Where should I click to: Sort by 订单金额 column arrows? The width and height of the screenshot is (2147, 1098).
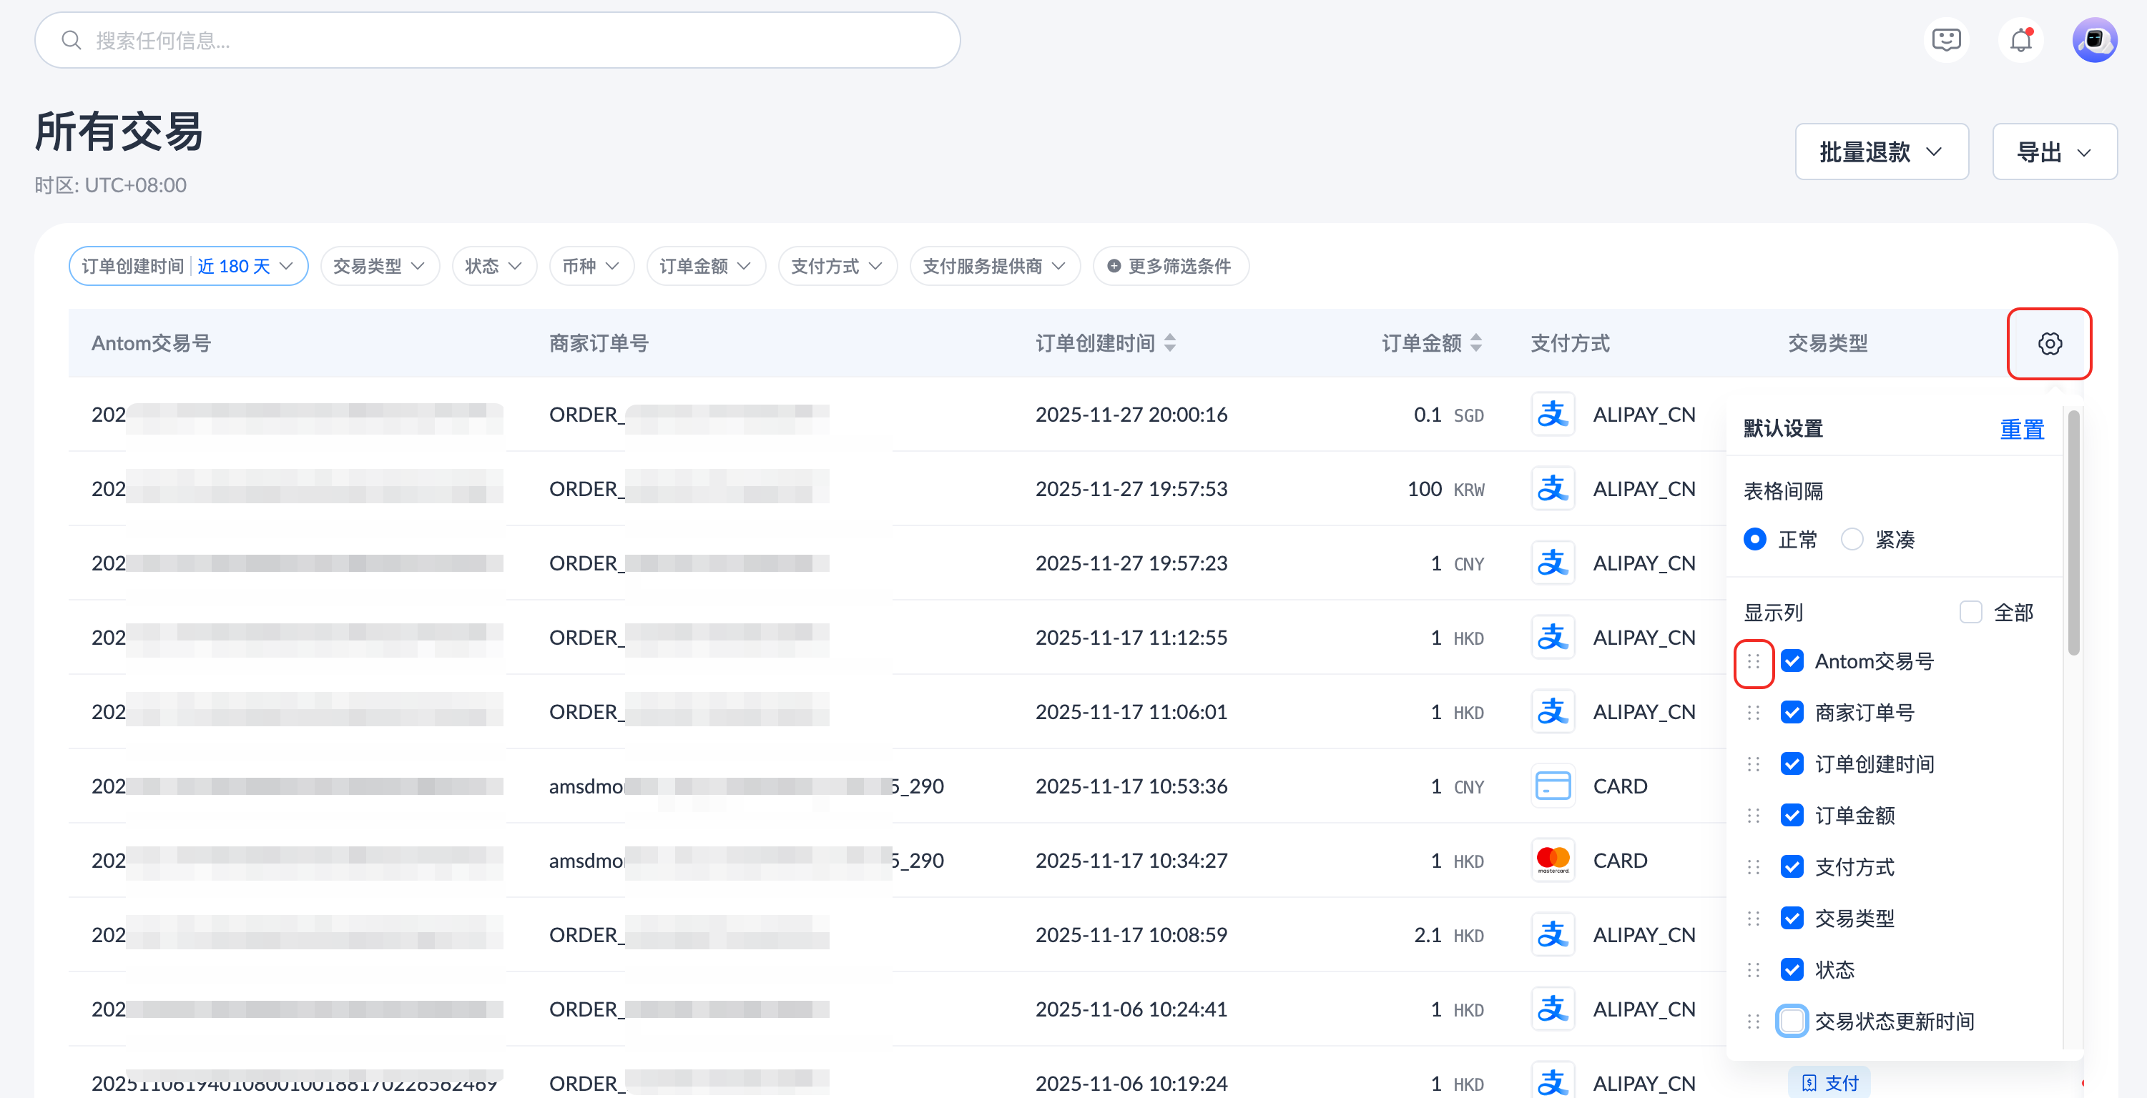coord(1476,343)
